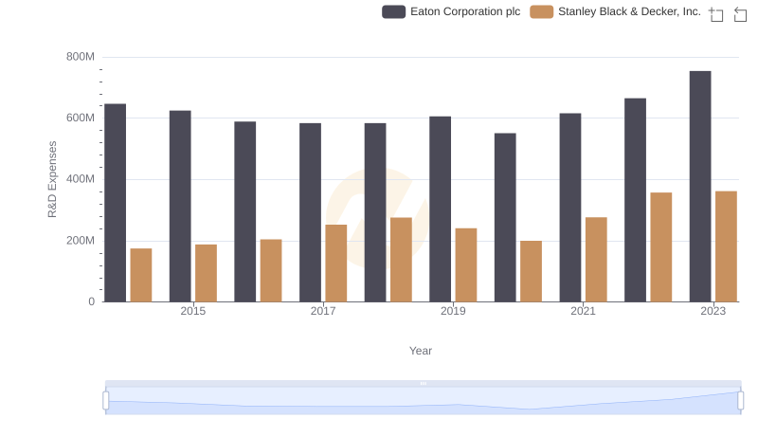Grab the right handle of the range slider
Image resolution: width=758 pixels, height=437 pixels.
tap(741, 401)
